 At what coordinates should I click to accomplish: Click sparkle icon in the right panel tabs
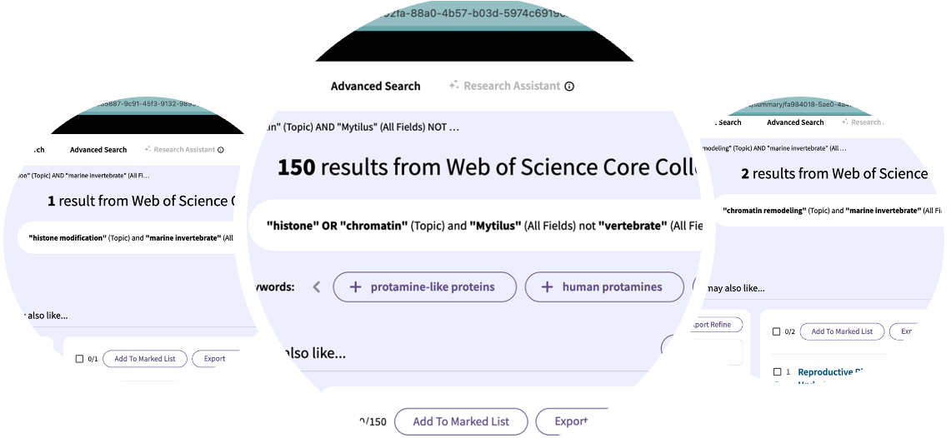tap(845, 122)
